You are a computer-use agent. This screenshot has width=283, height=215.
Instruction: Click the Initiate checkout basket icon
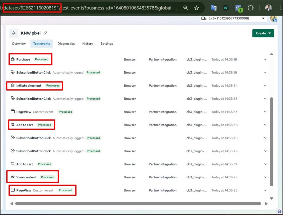point(12,86)
